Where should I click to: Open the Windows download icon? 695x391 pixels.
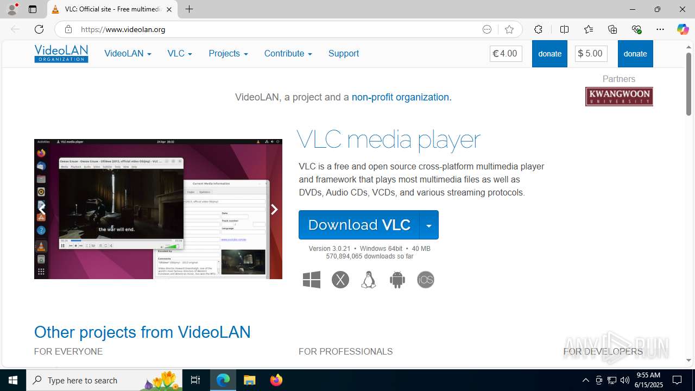coord(312,280)
